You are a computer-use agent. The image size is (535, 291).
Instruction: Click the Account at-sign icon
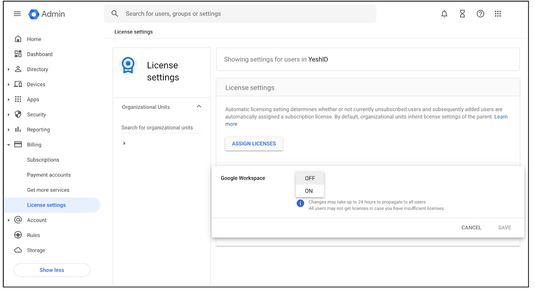(x=18, y=220)
